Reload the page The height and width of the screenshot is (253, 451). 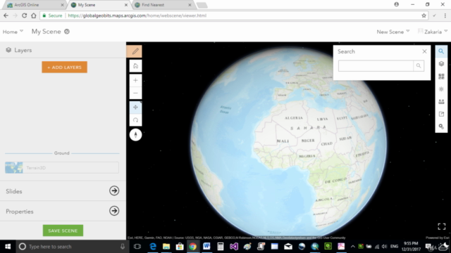(24, 15)
